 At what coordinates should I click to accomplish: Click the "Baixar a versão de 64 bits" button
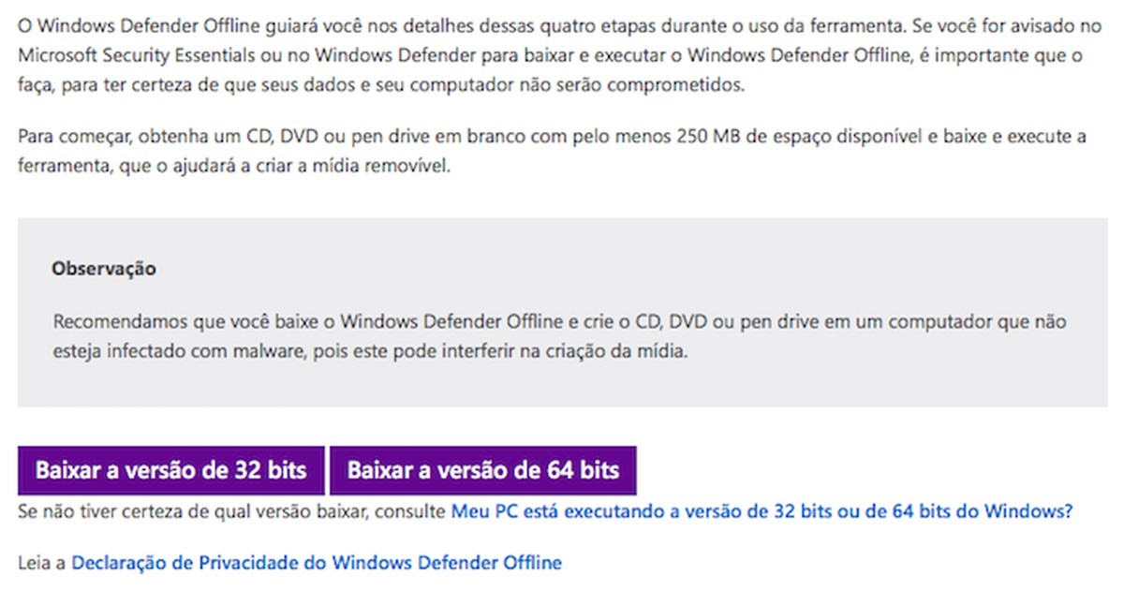pos(482,469)
